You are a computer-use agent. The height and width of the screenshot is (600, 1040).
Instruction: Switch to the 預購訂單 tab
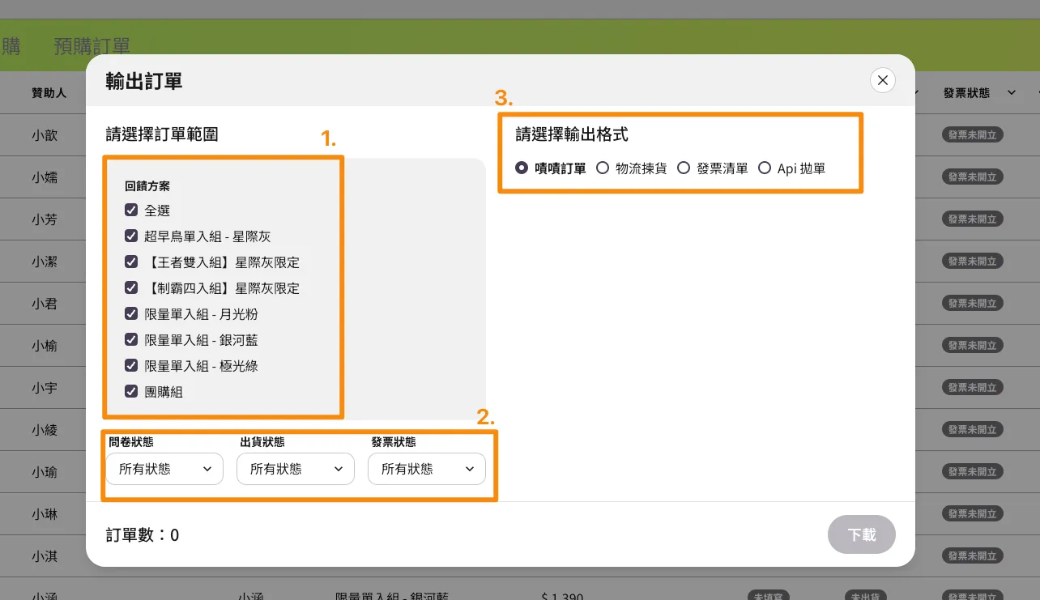92,46
